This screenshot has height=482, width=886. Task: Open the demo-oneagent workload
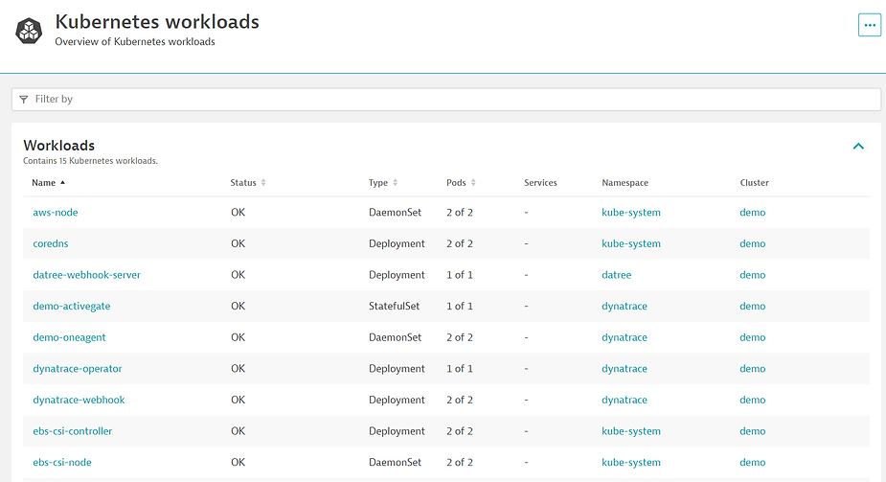tap(70, 337)
